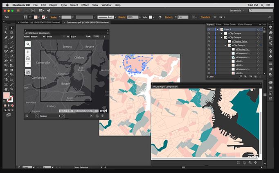Click the search magnifier in Mapboards panel
This screenshot has width=279, height=173.
coord(28,44)
